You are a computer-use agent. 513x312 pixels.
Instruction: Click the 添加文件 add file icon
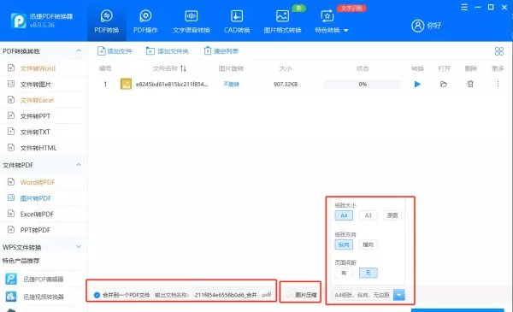pyautogui.click(x=102, y=51)
